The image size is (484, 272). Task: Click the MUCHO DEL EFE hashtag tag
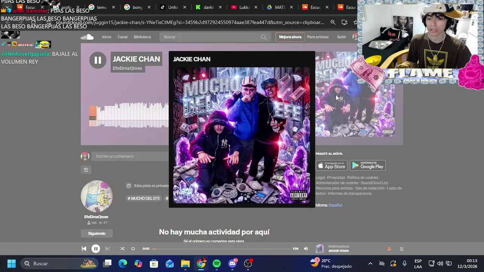click(x=144, y=198)
